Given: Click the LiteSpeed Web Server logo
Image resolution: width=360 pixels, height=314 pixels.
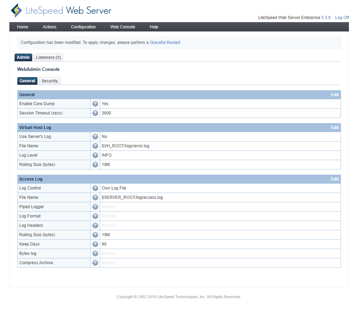Looking at the screenshot, I should tap(61, 10).
